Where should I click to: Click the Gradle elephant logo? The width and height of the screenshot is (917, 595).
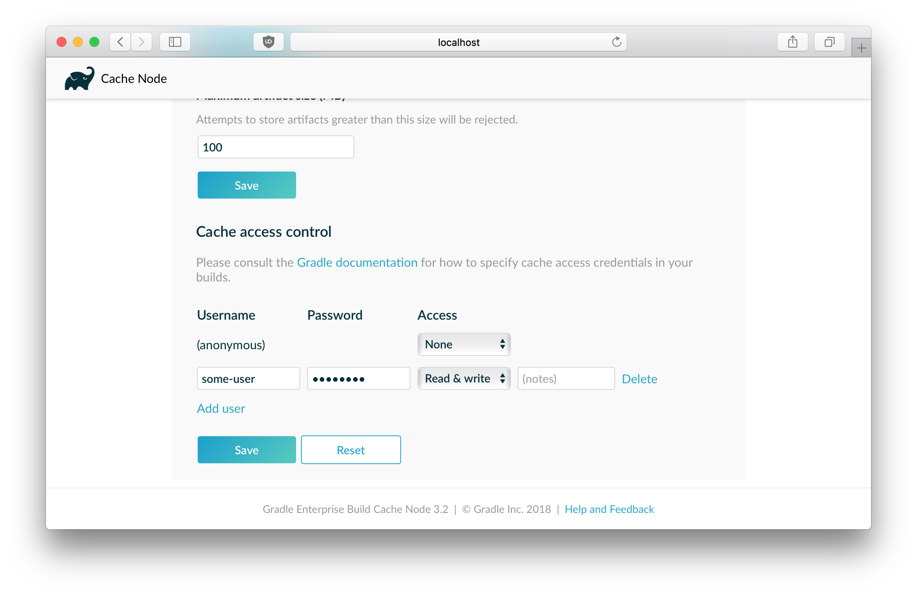coord(79,78)
